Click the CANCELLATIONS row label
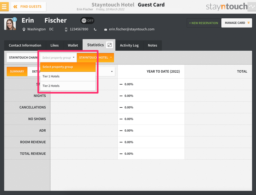Screen dimensions: 256x195 click(33, 107)
